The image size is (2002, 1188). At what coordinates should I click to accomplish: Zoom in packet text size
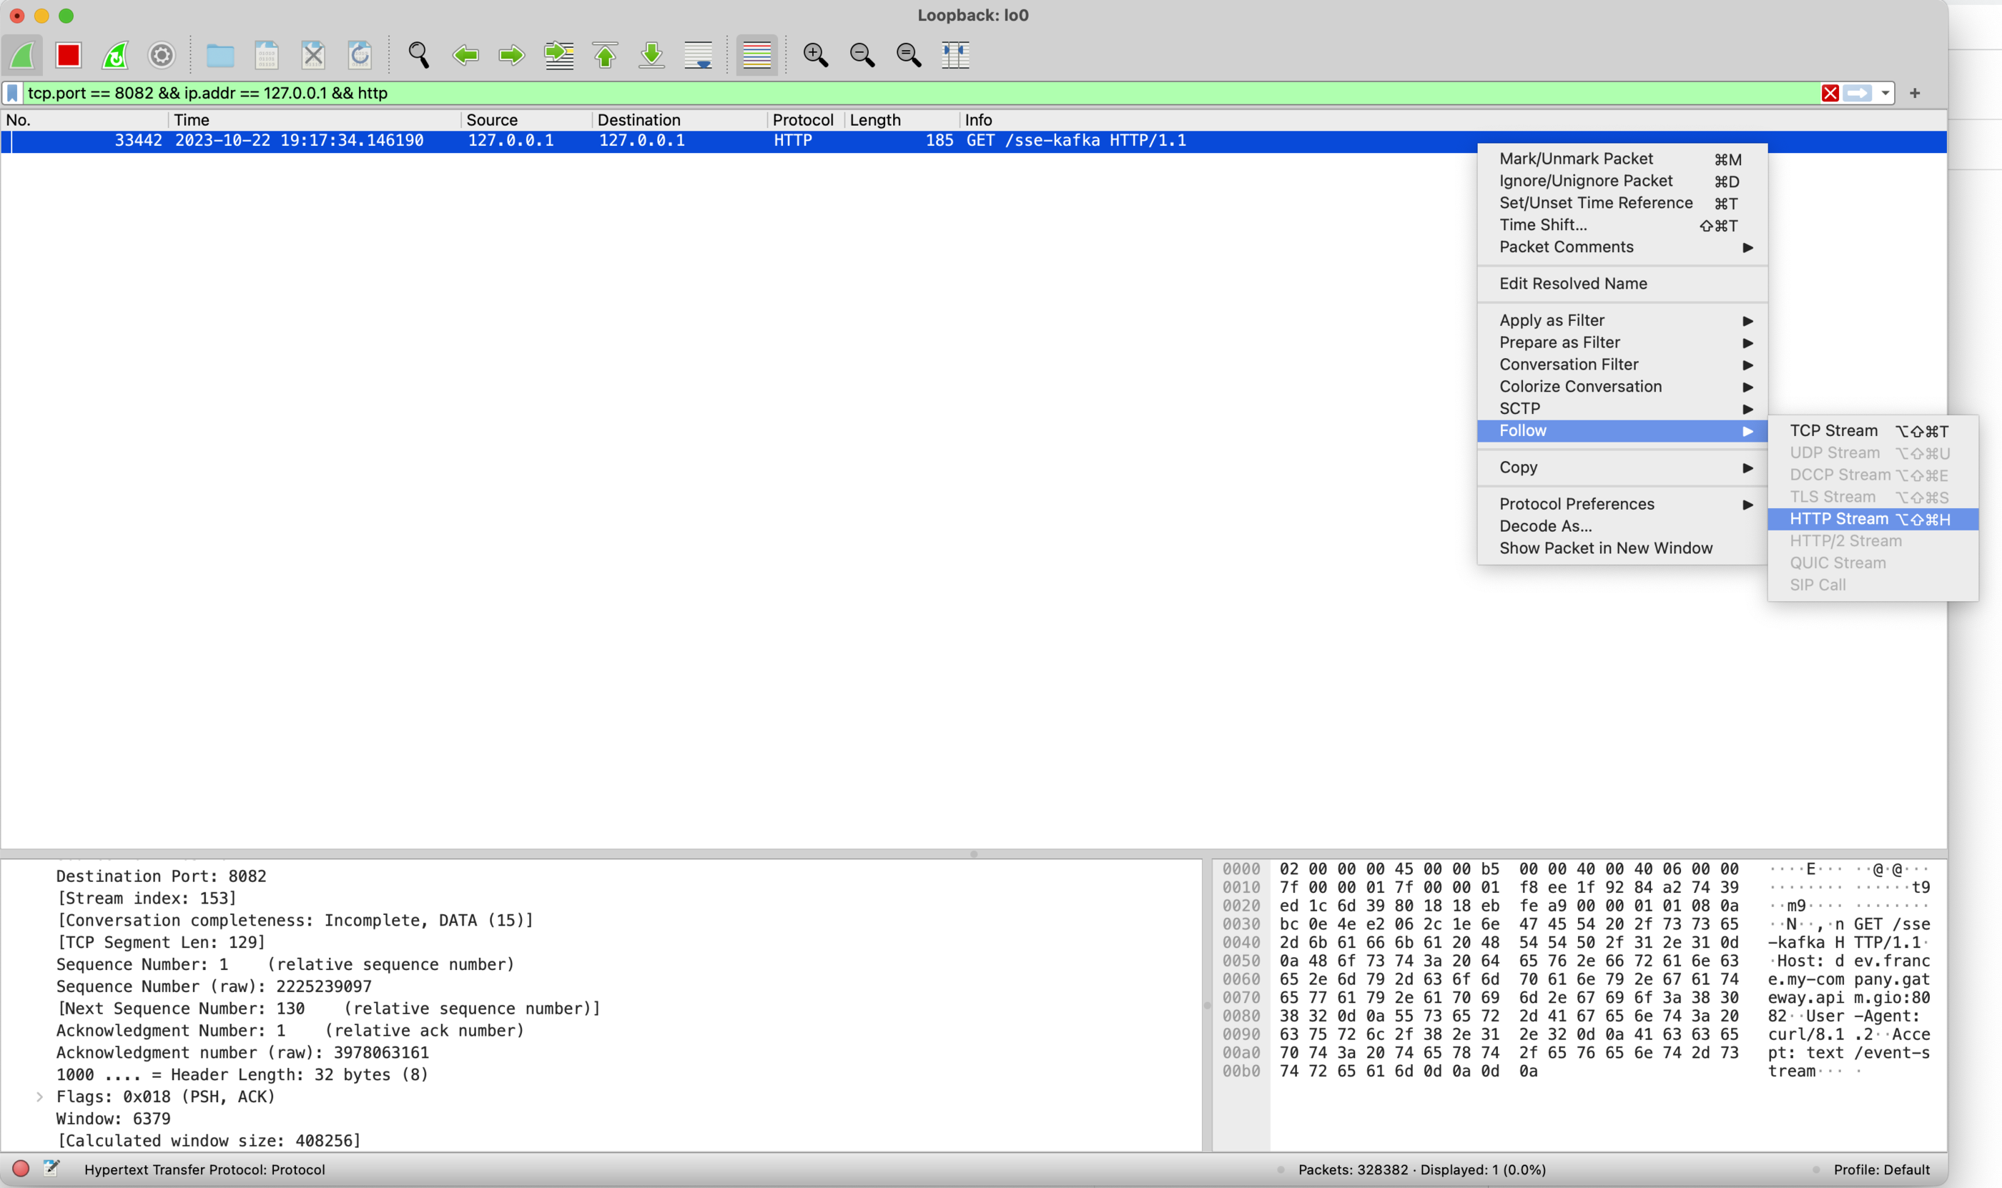coord(815,55)
